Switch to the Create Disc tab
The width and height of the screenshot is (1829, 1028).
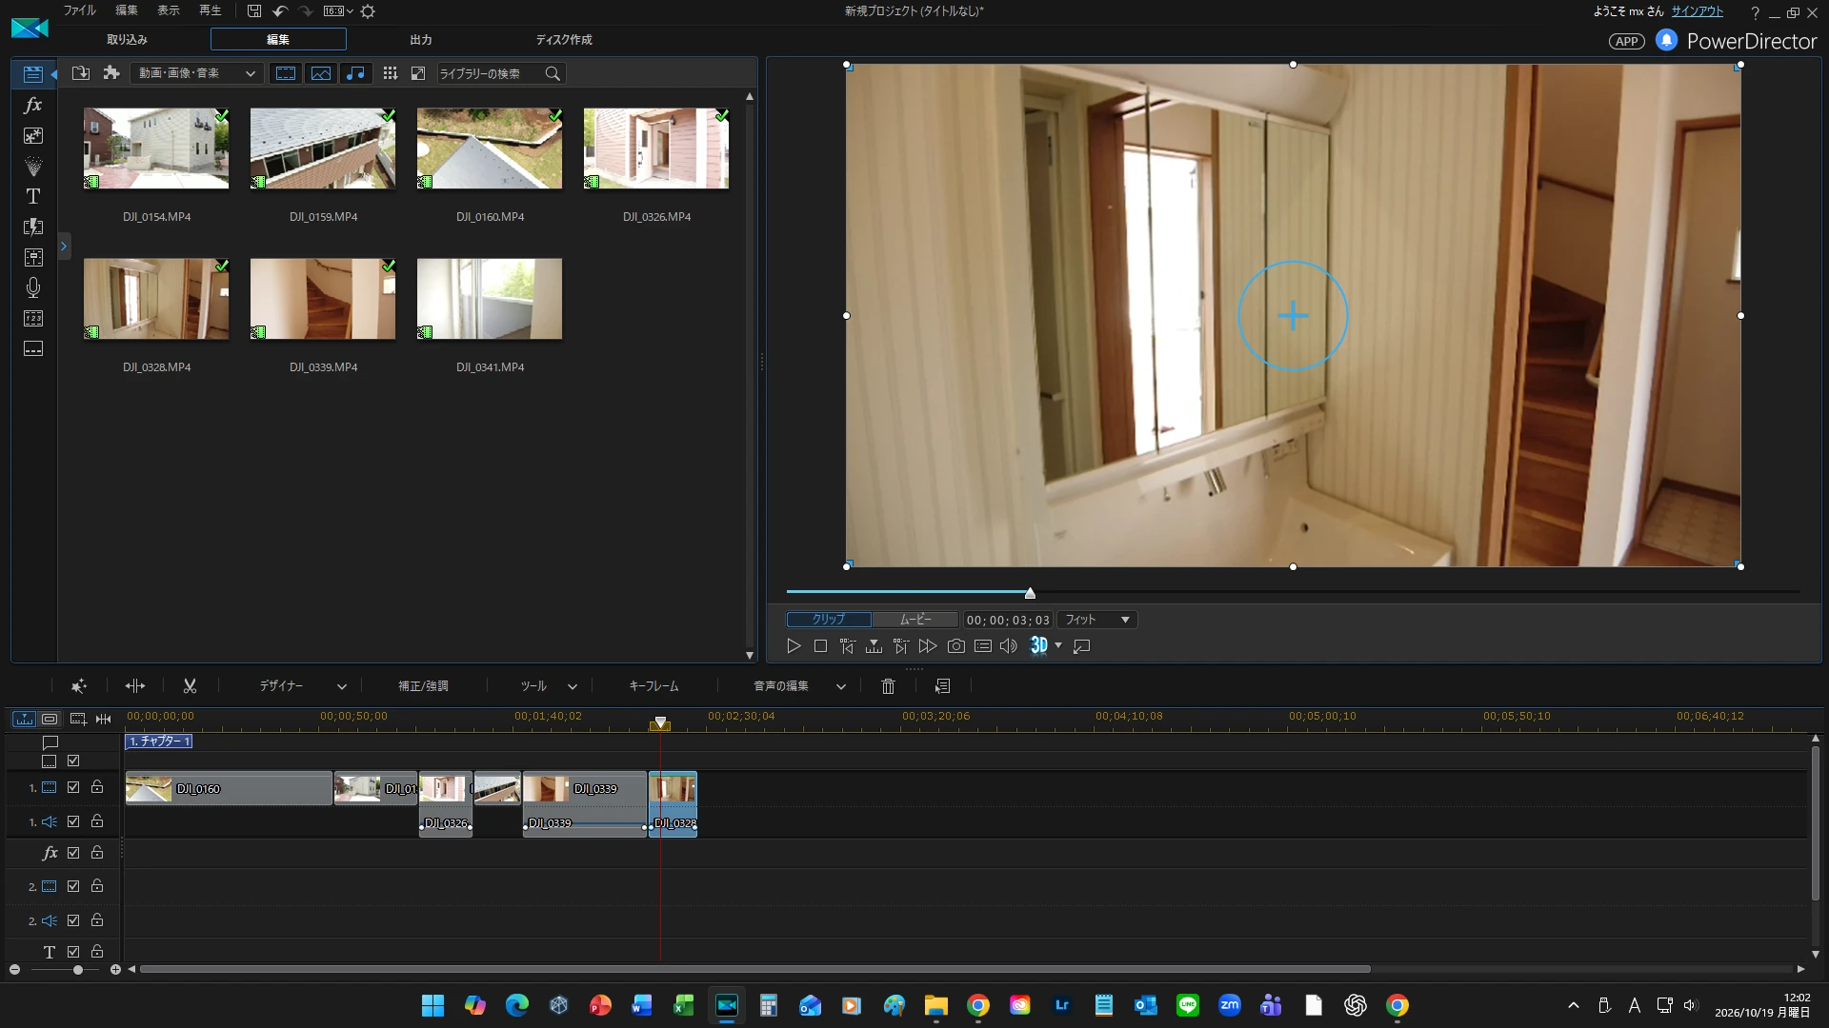pyautogui.click(x=564, y=40)
